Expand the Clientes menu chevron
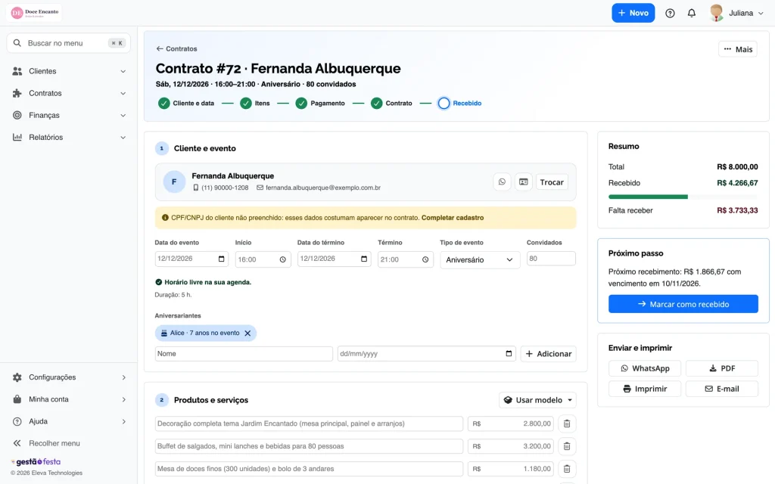775x484 pixels. 123,71
